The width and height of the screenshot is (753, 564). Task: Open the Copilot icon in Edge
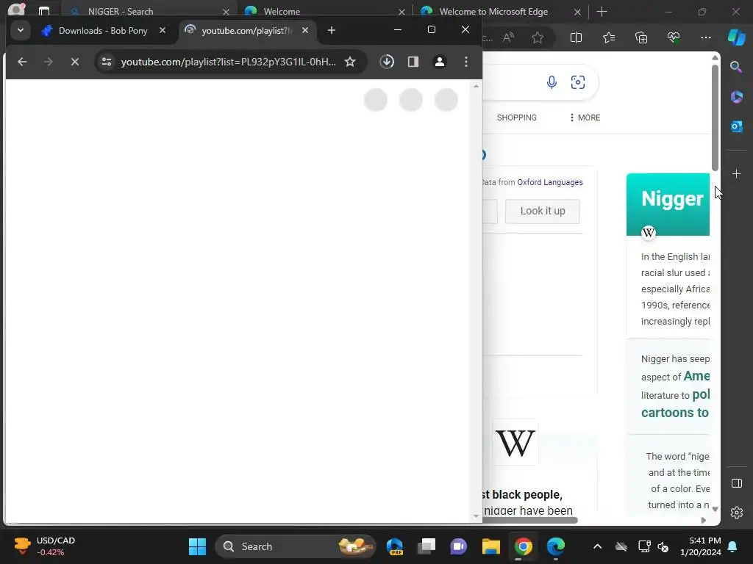(x=736, y=37)
